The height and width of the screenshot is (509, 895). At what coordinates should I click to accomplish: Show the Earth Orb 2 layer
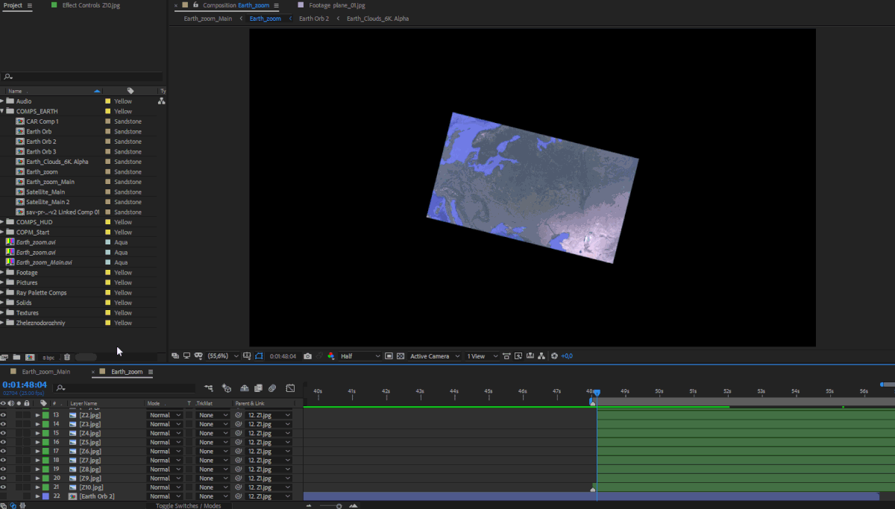pos(3,496)
